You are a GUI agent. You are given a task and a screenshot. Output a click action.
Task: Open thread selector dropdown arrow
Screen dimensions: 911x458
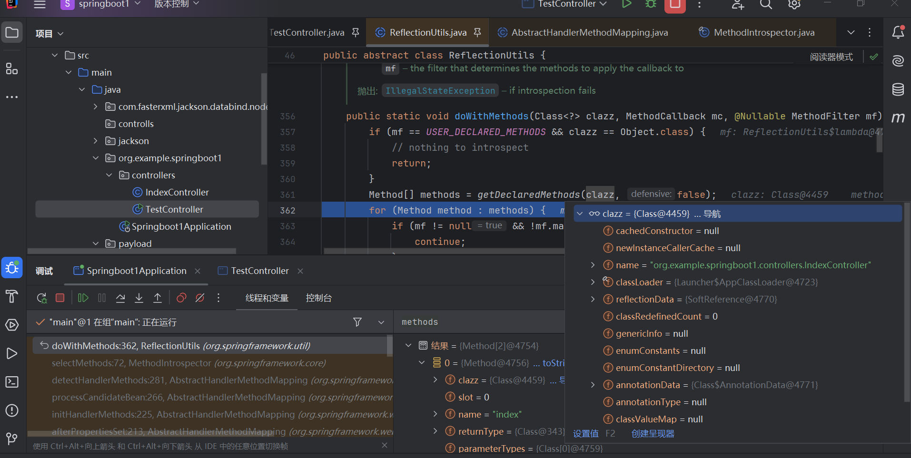point(381,322)
